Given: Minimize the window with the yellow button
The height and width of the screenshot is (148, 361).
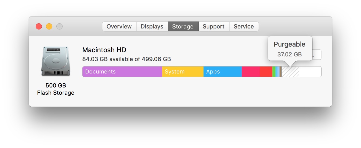Looking at the screenshot, I should click(49, 26).
